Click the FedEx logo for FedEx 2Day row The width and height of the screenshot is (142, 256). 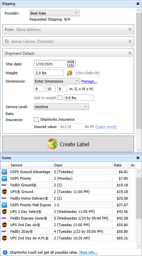point(4,231)
